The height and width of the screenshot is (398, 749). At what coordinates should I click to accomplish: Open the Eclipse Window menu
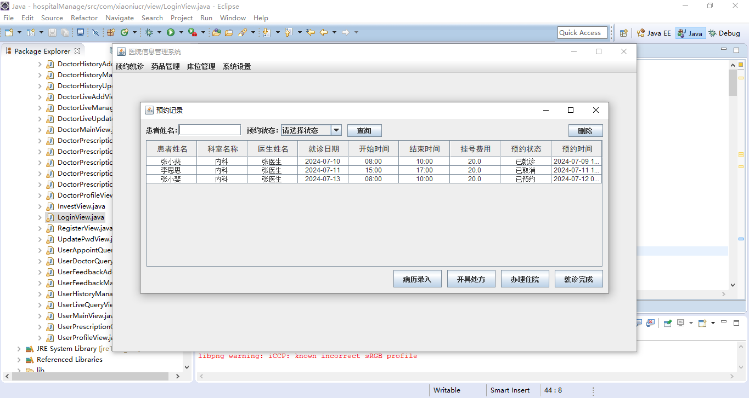coord(233,18)
